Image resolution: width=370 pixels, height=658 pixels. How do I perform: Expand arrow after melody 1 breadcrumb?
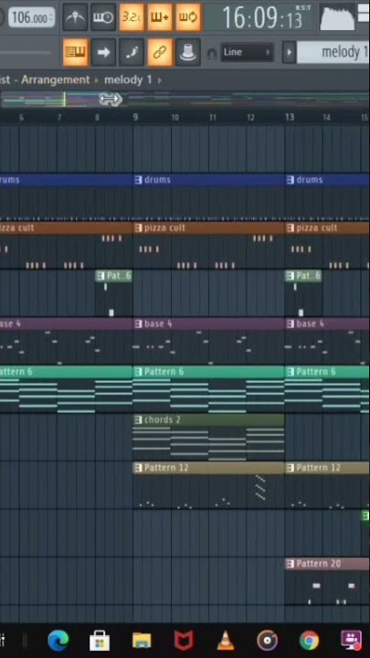[160, 80]
